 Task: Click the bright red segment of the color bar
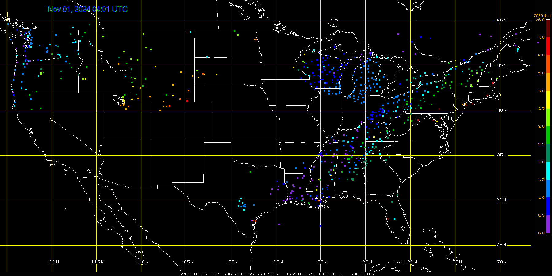[x=548, y=46]
